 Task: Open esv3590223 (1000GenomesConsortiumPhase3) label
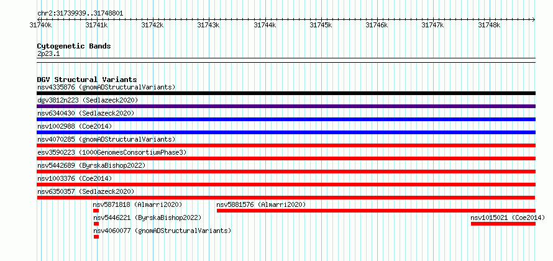(x=112, y=152)
